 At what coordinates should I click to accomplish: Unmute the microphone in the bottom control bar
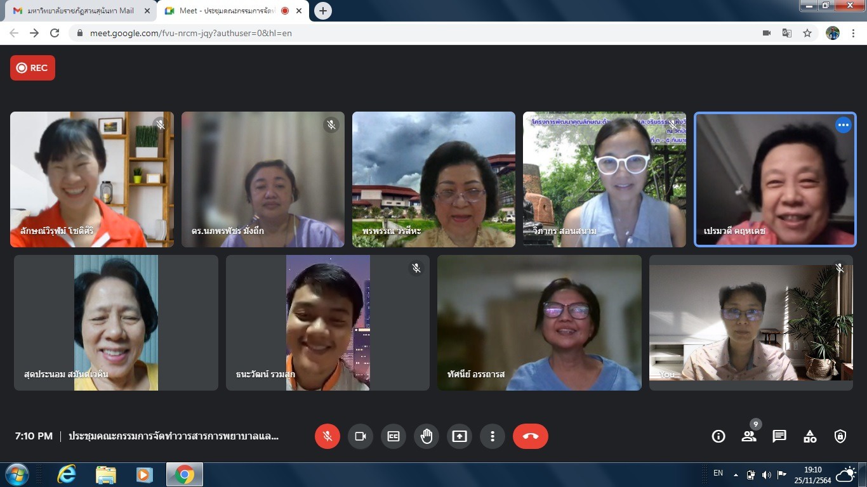(x=328, y=436)
